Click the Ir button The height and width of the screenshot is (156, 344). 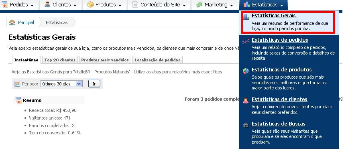(94, 84)
